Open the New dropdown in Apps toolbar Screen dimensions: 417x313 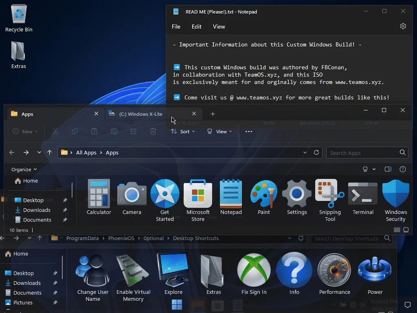(25, 131)
